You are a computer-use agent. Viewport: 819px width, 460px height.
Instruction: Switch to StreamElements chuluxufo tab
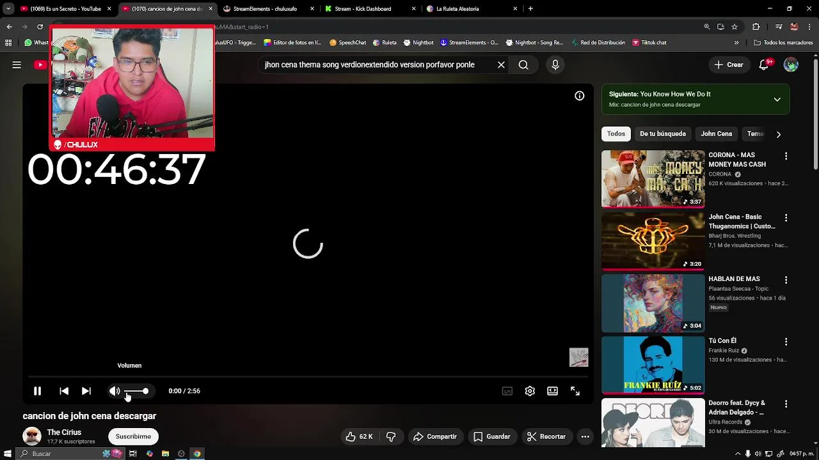click(x=268, y=9)
